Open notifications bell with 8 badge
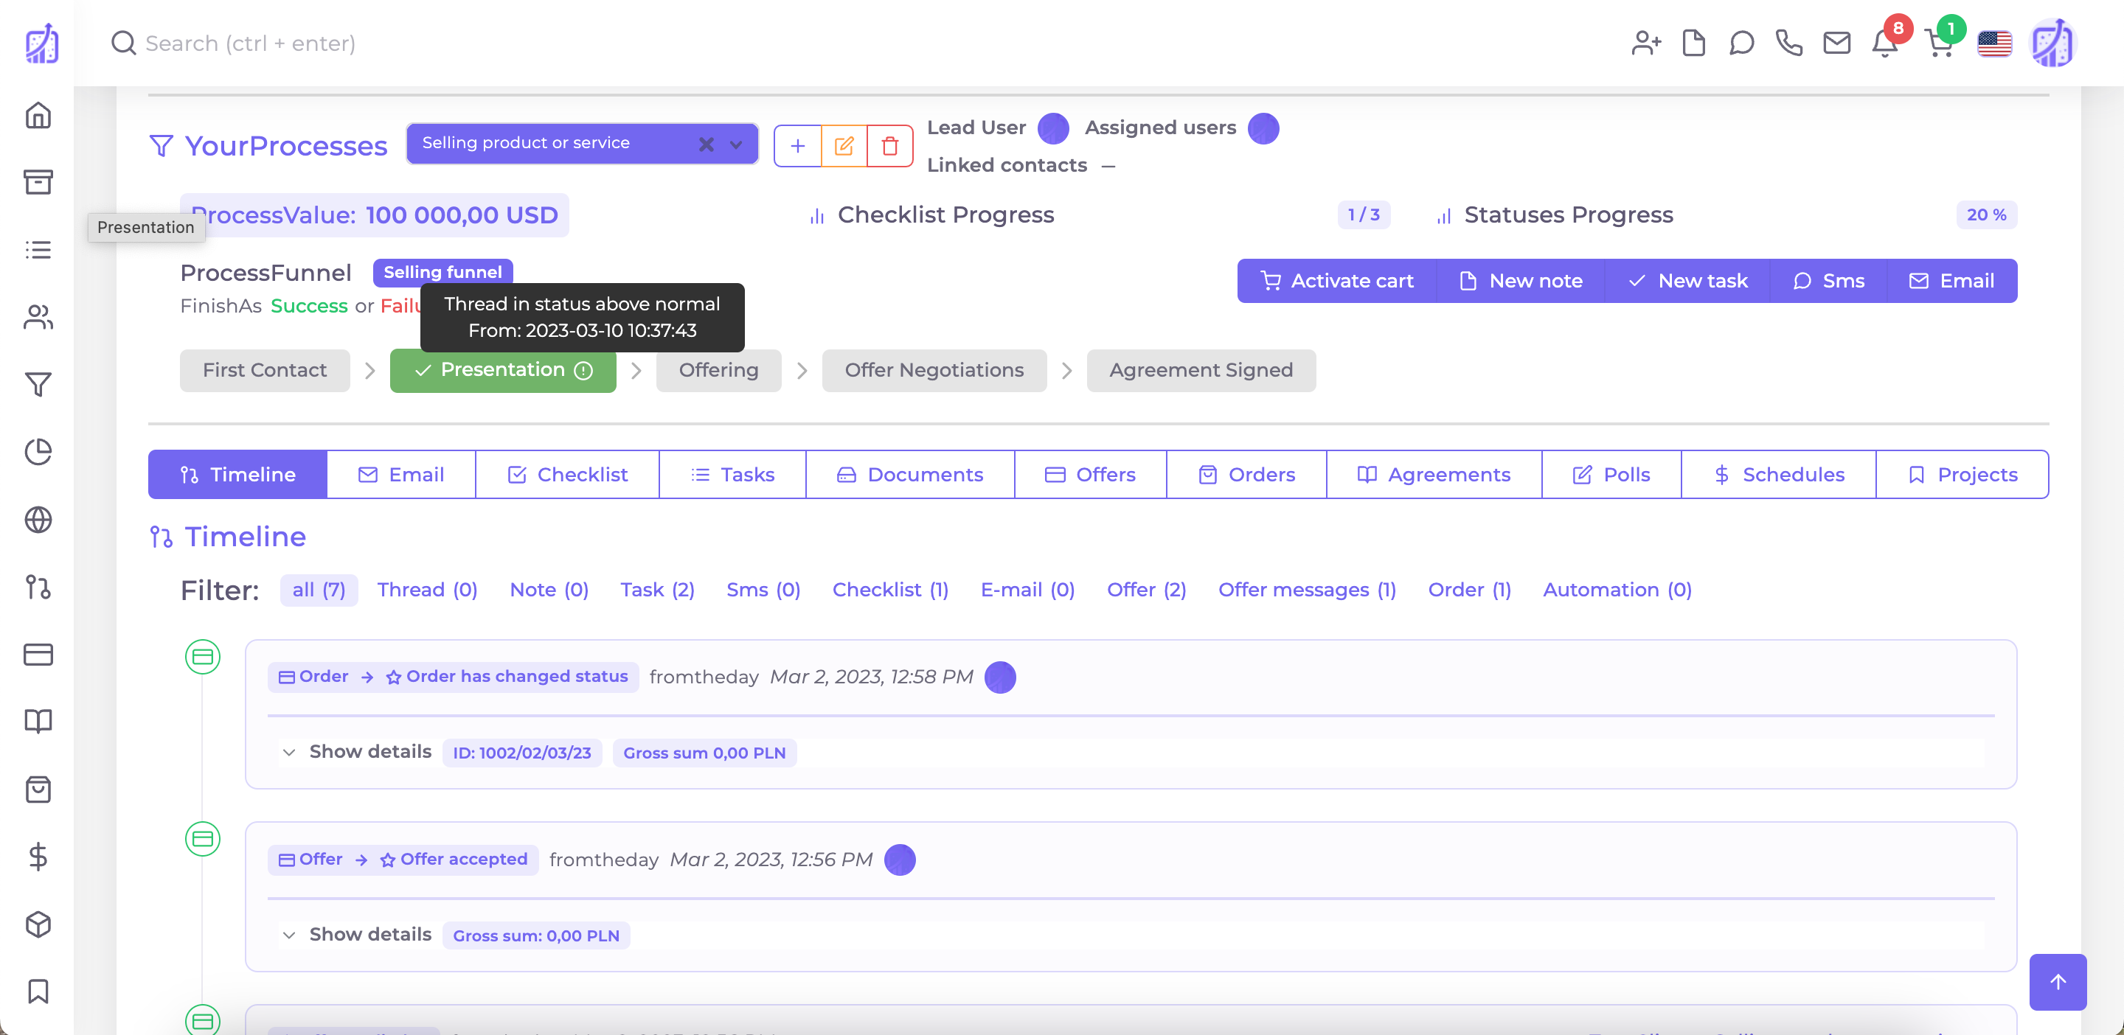2124x1035 pixels. coord(1887,41)
